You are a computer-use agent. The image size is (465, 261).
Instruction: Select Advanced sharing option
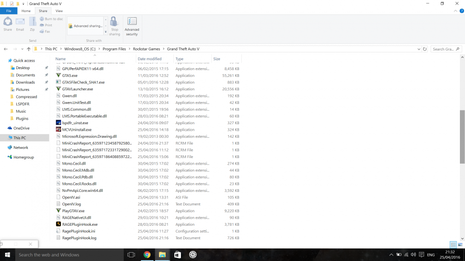click(86, 26)
